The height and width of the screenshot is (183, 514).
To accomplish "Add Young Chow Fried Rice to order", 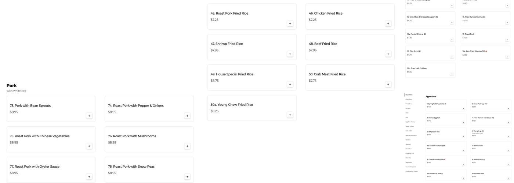I will point(290,115).
